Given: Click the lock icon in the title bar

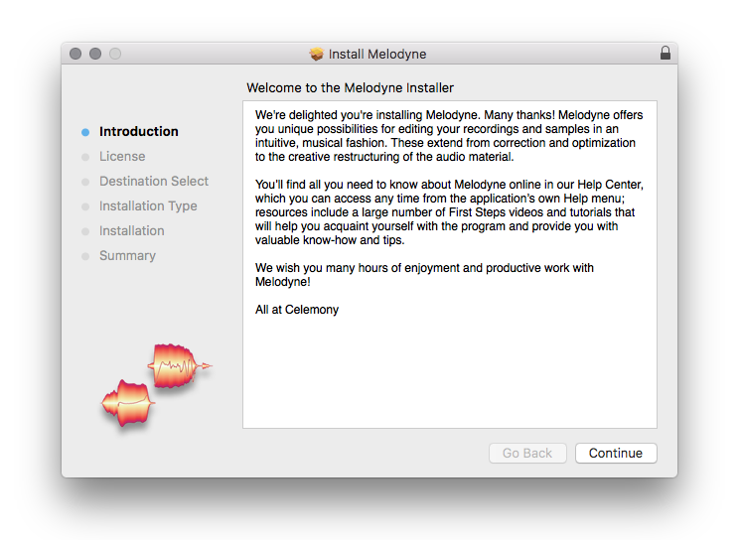Looking at the screenshot, I should (x=666, y=54).
